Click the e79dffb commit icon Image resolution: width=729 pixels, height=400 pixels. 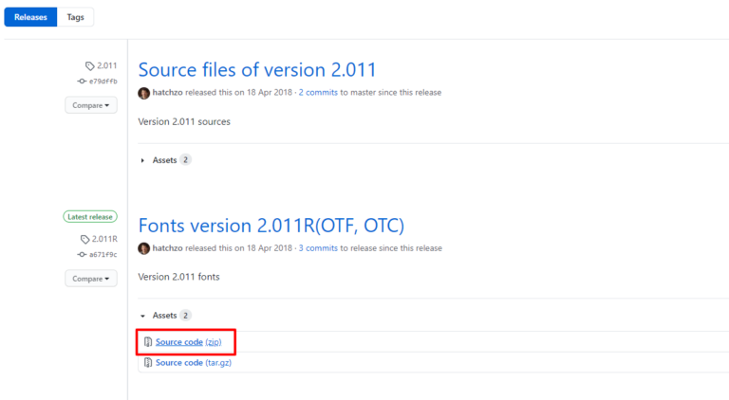point(82,82)
